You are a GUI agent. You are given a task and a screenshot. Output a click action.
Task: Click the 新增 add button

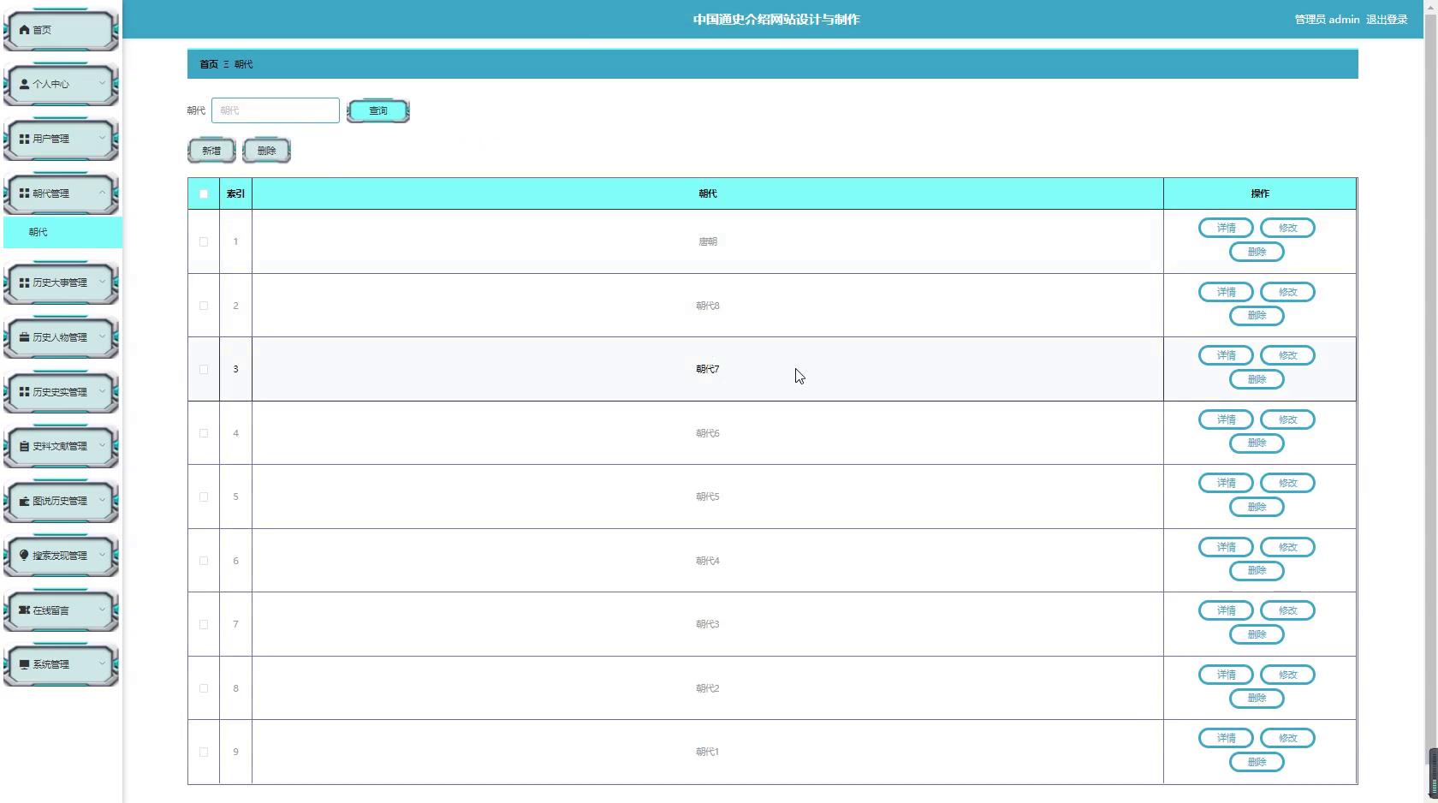click(x=211, y=151)
